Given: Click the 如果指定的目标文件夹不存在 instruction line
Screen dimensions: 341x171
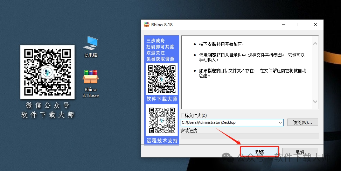Looking at the screenshot, I should 252,73.
